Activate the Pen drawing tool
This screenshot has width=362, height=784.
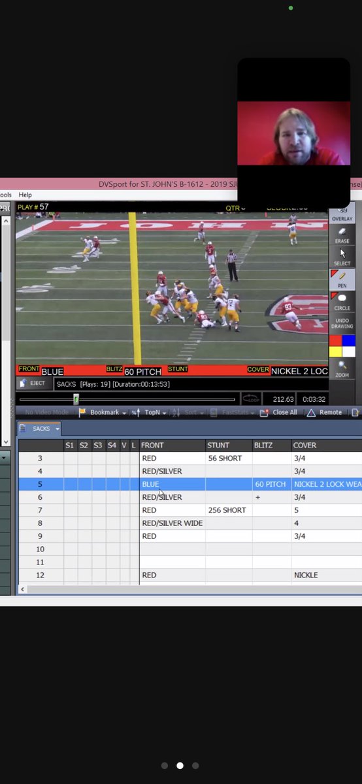click(x=342, y=280)
